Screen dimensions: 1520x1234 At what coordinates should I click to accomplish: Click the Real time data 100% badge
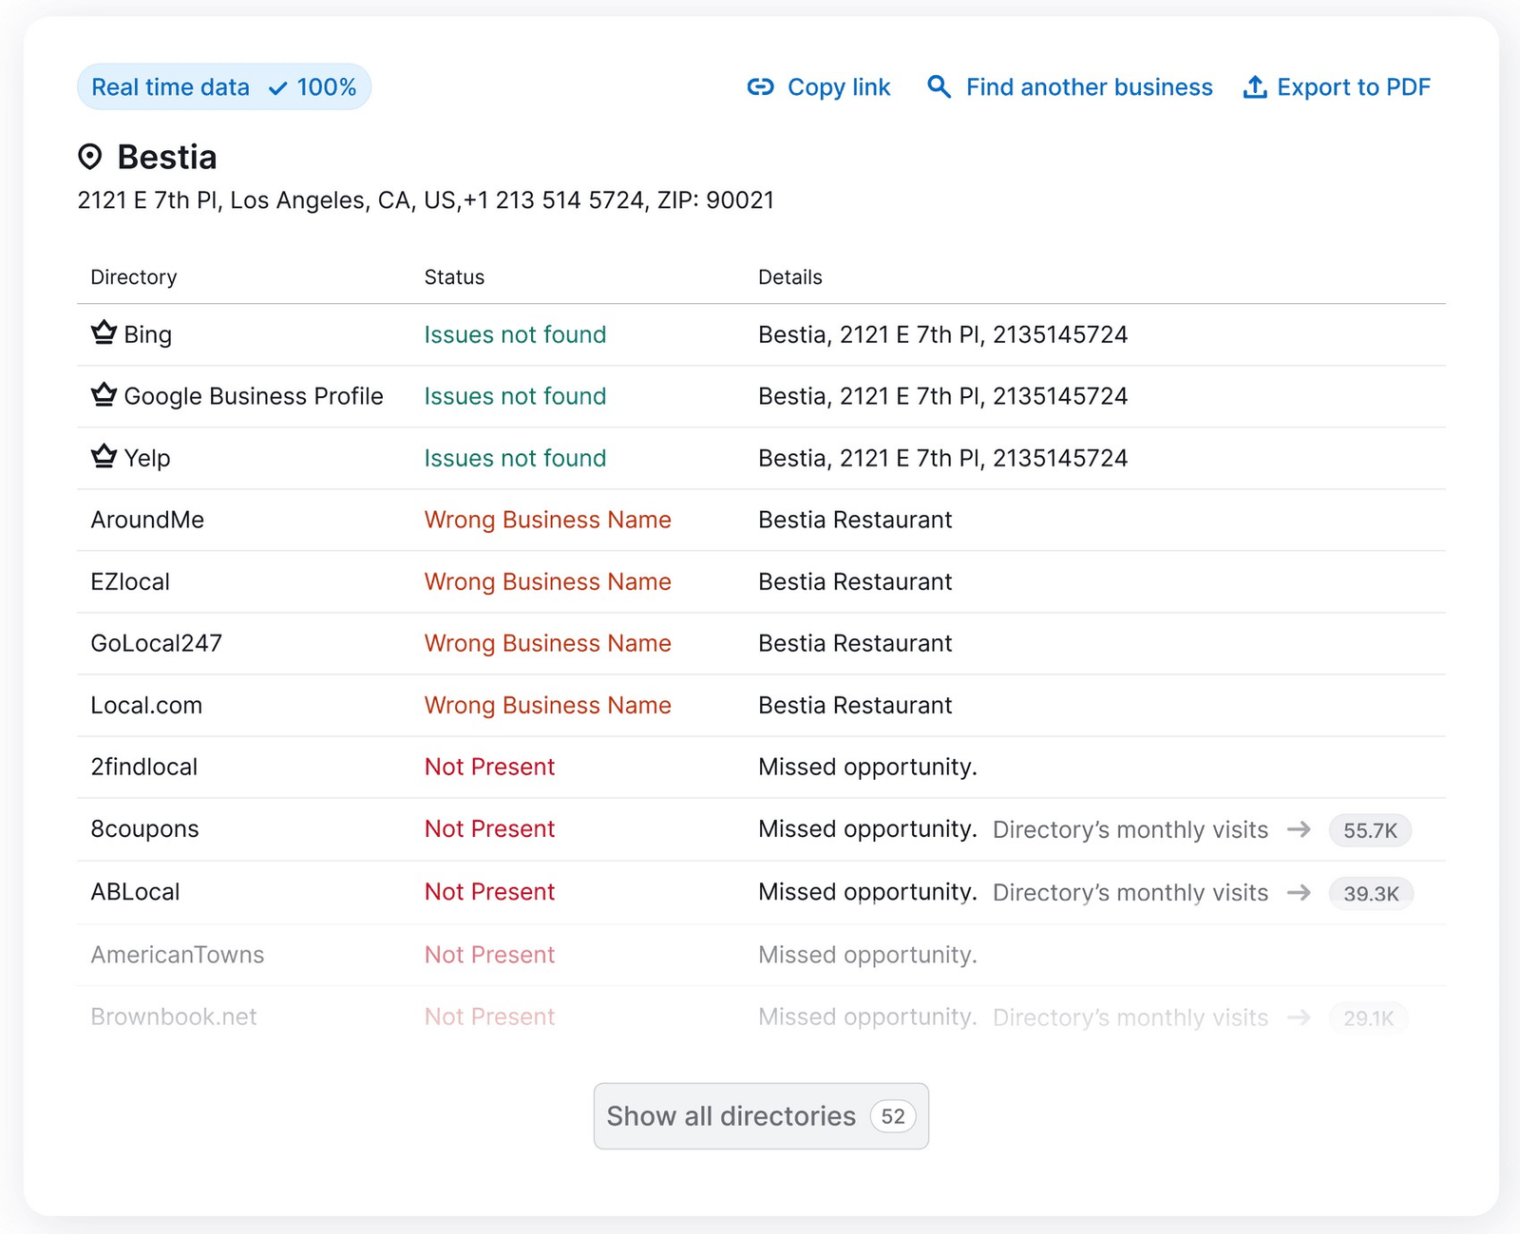point(224,87)
